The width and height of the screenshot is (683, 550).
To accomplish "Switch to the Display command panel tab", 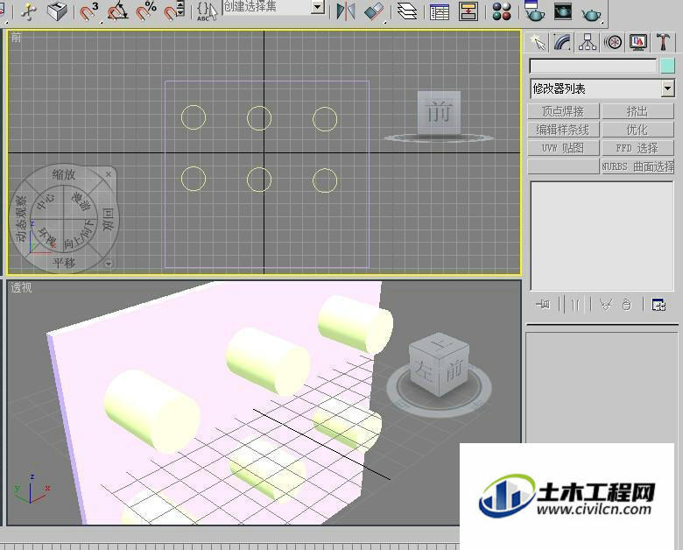I will [638, 42].
